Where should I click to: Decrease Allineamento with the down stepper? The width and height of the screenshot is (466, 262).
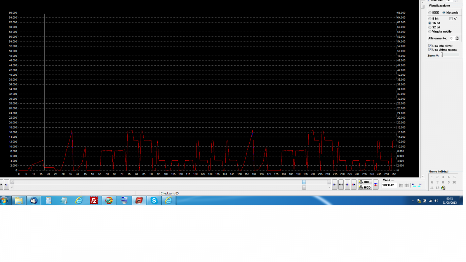click(457, 40)
